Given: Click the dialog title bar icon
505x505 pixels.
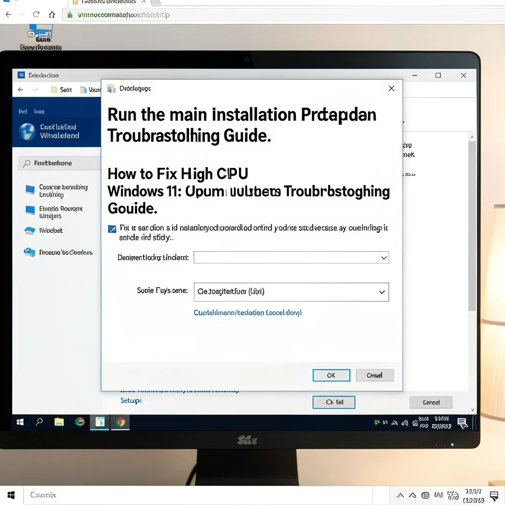Looking at the screenshot, I should point(111,88).
